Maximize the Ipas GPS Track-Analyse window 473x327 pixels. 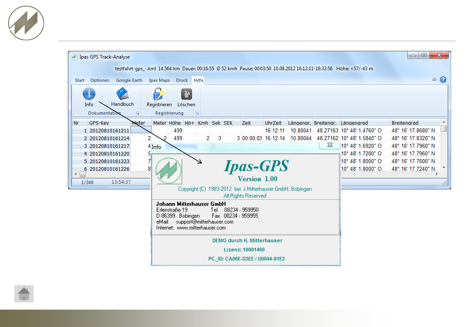pyautogui.click(x=424, y=55)
